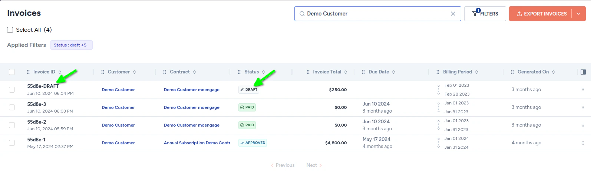The image size is (591, 172).
Task: Open the Filters panel
Action: 485,14
